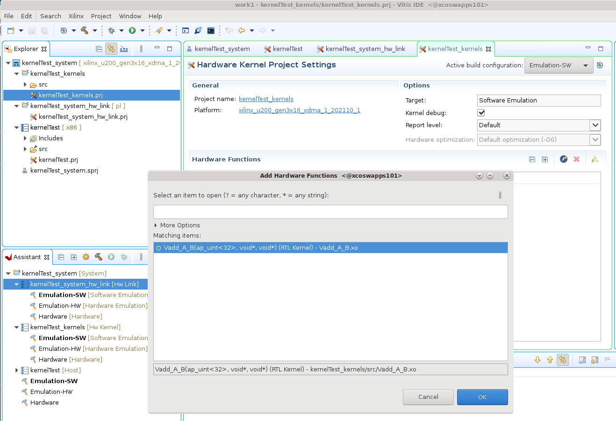616x421 pixels.
Task: Click the New project toolbar icon
Action: coord(11,30)
